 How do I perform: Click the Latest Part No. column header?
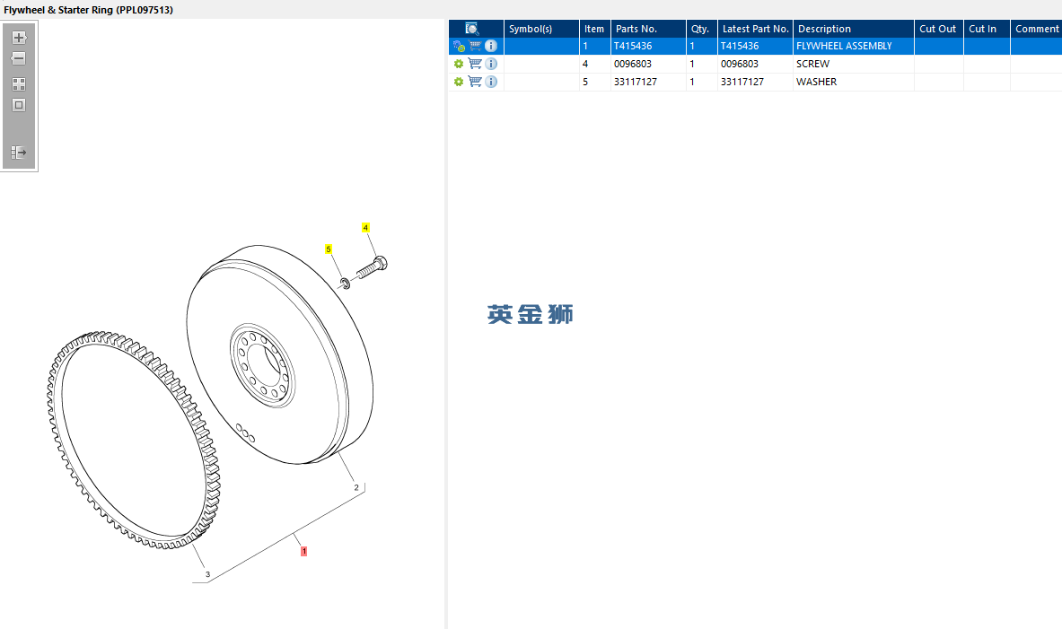click(x=755, y=29)
